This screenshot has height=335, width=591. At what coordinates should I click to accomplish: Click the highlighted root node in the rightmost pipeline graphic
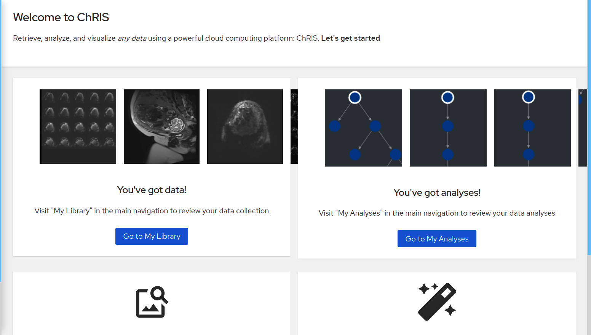pos(529,97)
